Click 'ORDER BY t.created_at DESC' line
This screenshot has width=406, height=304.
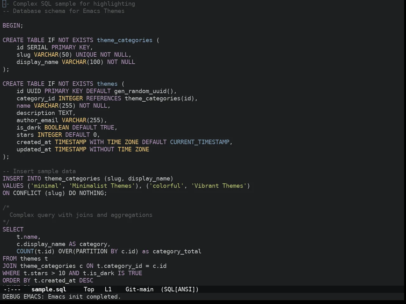[x=48, y=280]
